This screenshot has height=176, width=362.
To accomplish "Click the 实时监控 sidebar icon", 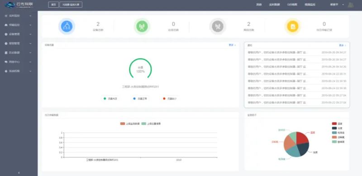I will (x=6, y=16).
